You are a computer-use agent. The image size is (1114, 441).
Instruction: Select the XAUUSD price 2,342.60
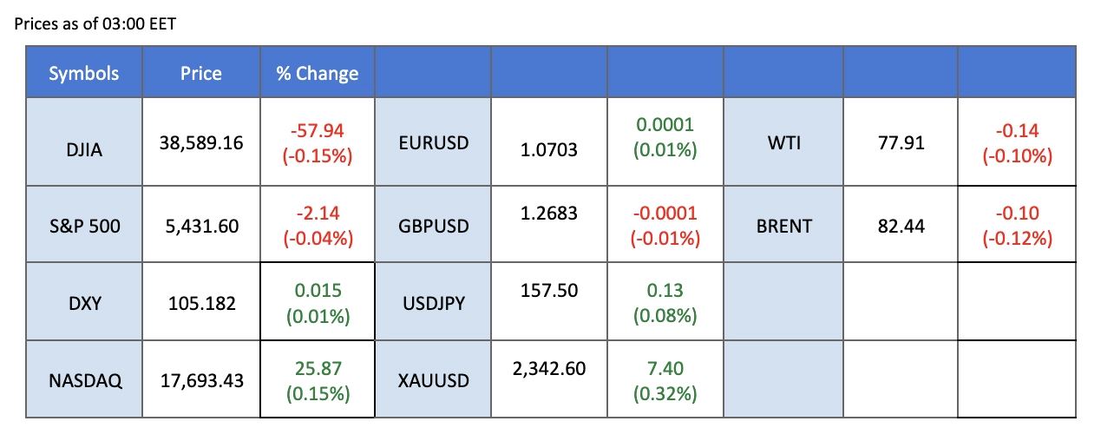pos(549,369)
